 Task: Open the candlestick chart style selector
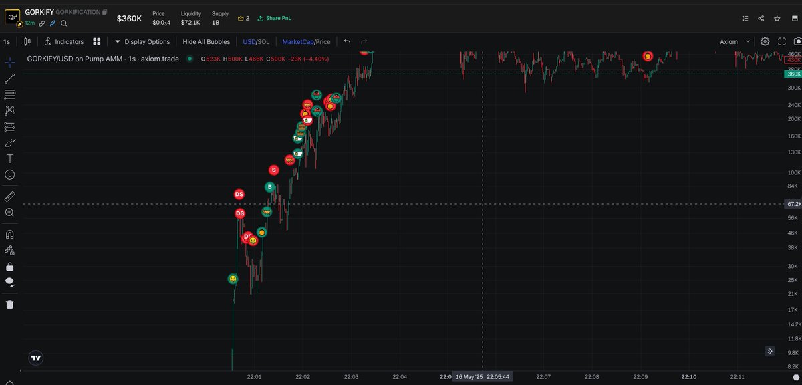pyautogui.click(x=27, y=41)
